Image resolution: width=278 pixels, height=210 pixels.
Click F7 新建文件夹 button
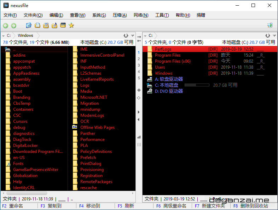coord(210,206)
